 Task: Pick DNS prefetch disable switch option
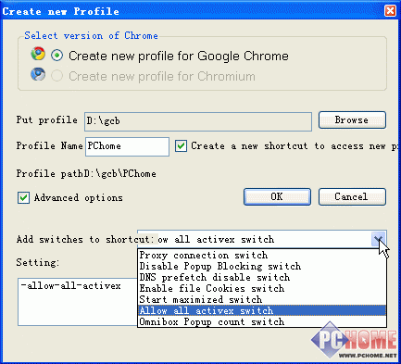(x=262, y=278)
